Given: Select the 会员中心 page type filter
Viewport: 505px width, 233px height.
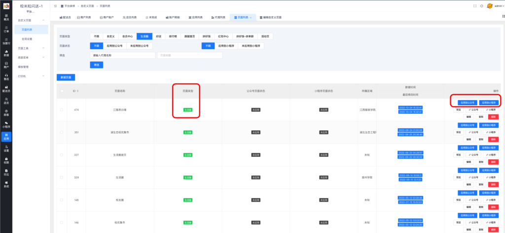Looking at the screenshot, I should coord(128,36).
